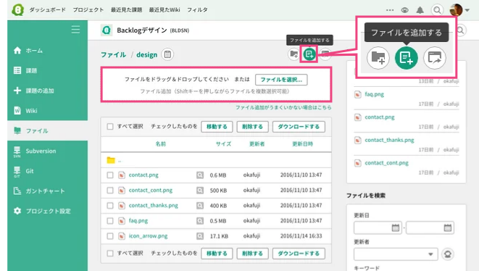Click the global search magnifier in header
This screenshot has width=479, height=271.
437,10
